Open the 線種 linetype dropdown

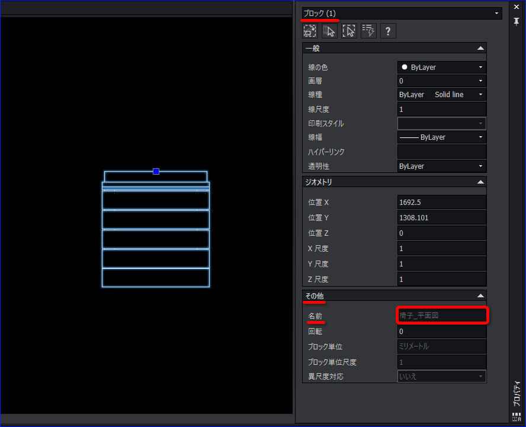(480, 94)
